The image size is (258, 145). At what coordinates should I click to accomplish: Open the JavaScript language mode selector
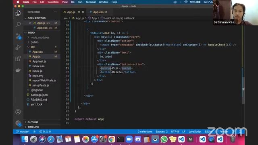[x=195, y=132]
